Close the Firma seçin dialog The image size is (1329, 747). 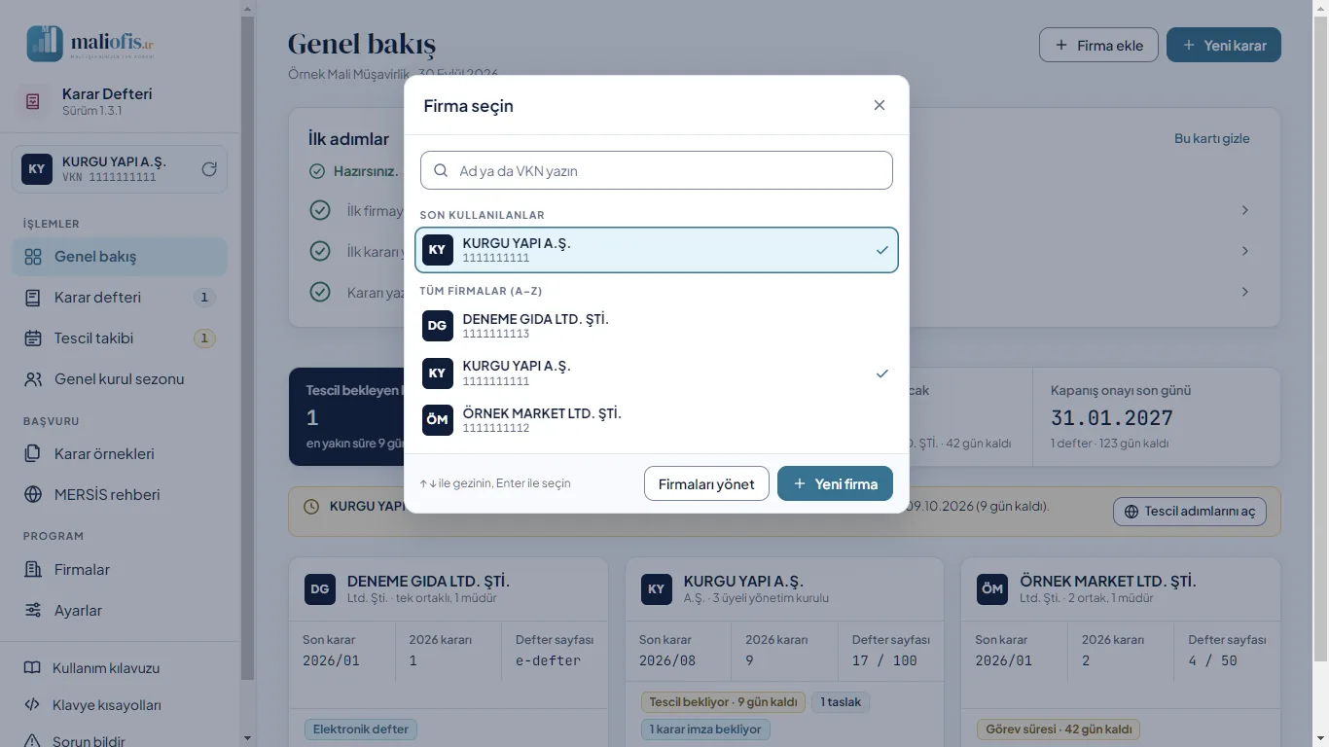pos(880,105)
